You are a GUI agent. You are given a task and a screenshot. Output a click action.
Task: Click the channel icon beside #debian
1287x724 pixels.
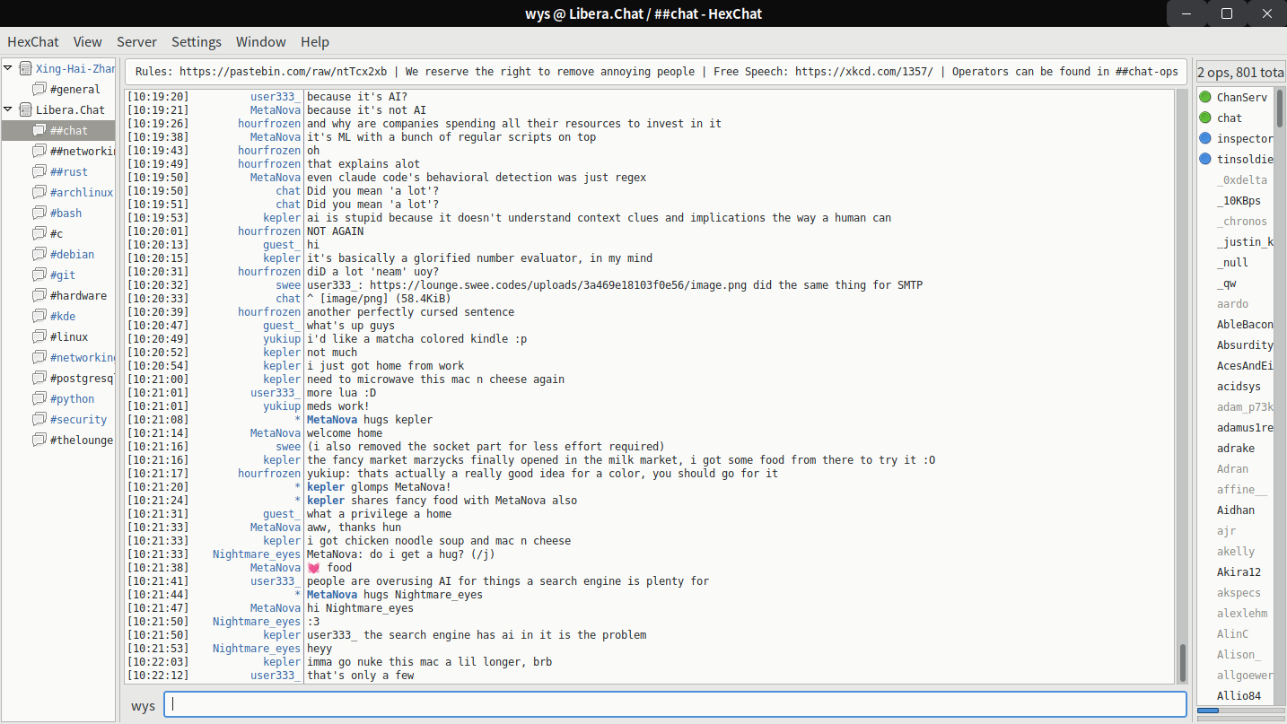[x=39, y=254]
